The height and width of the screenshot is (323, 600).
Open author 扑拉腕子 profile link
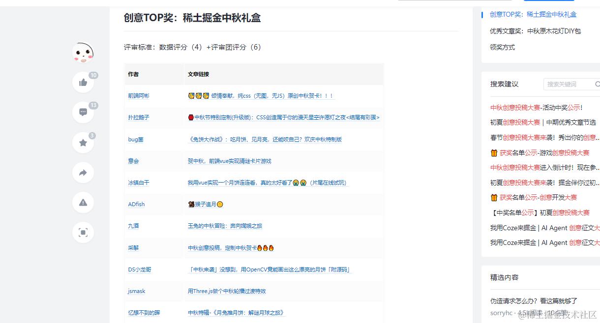pyautogui.click(x=139, y=117)
